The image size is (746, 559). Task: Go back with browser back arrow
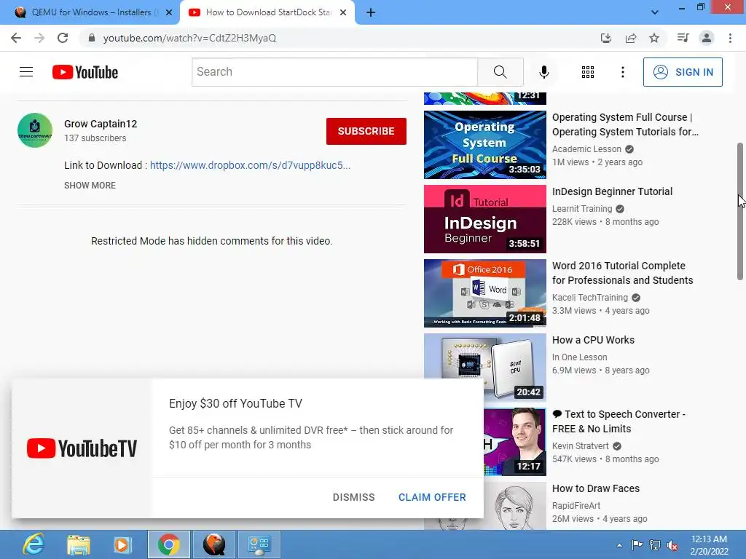[x=16, y=38]
